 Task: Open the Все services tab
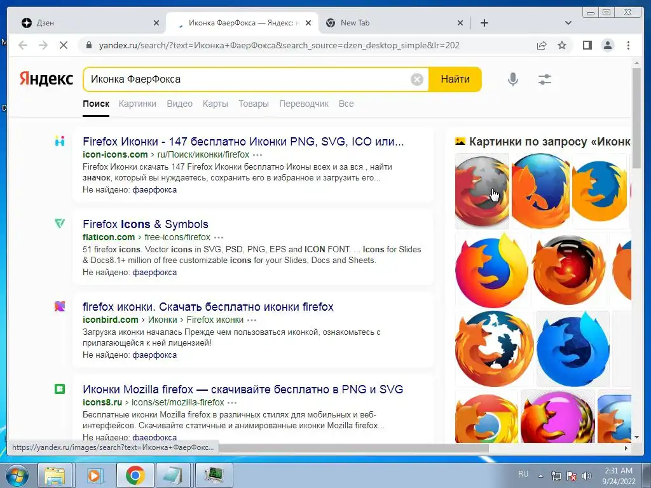[346, 104]
